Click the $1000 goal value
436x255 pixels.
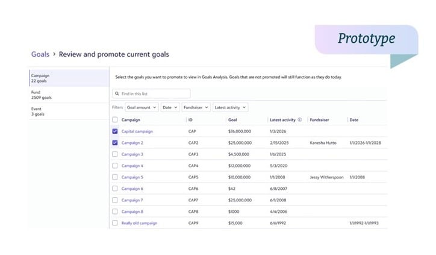[234, 212]
